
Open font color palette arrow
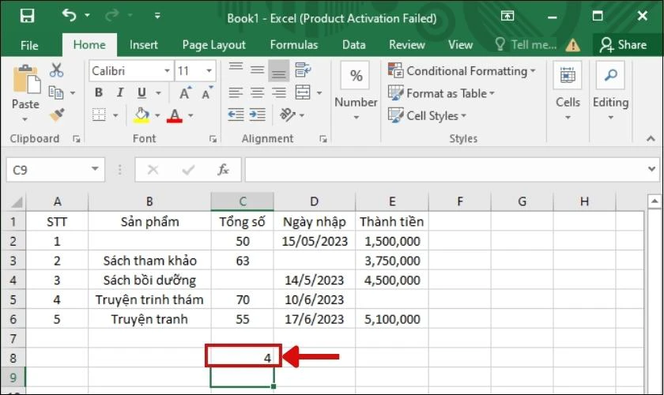pos(191,115)
